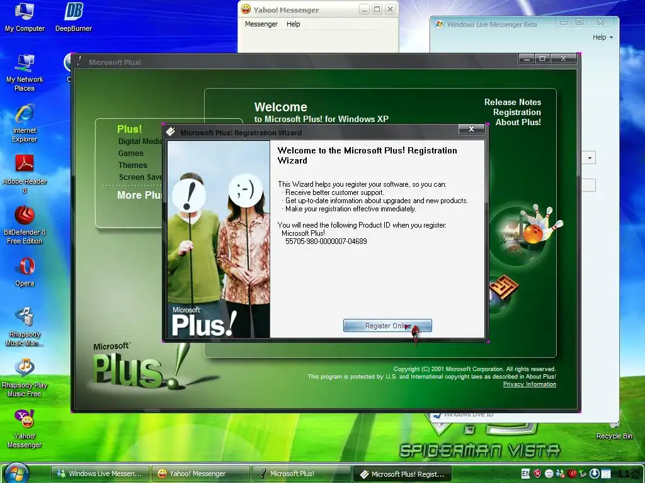Switch to Windows Live Messenger taskbar button
The width and height of the screenshot is (645, 483).
point(100,474)
